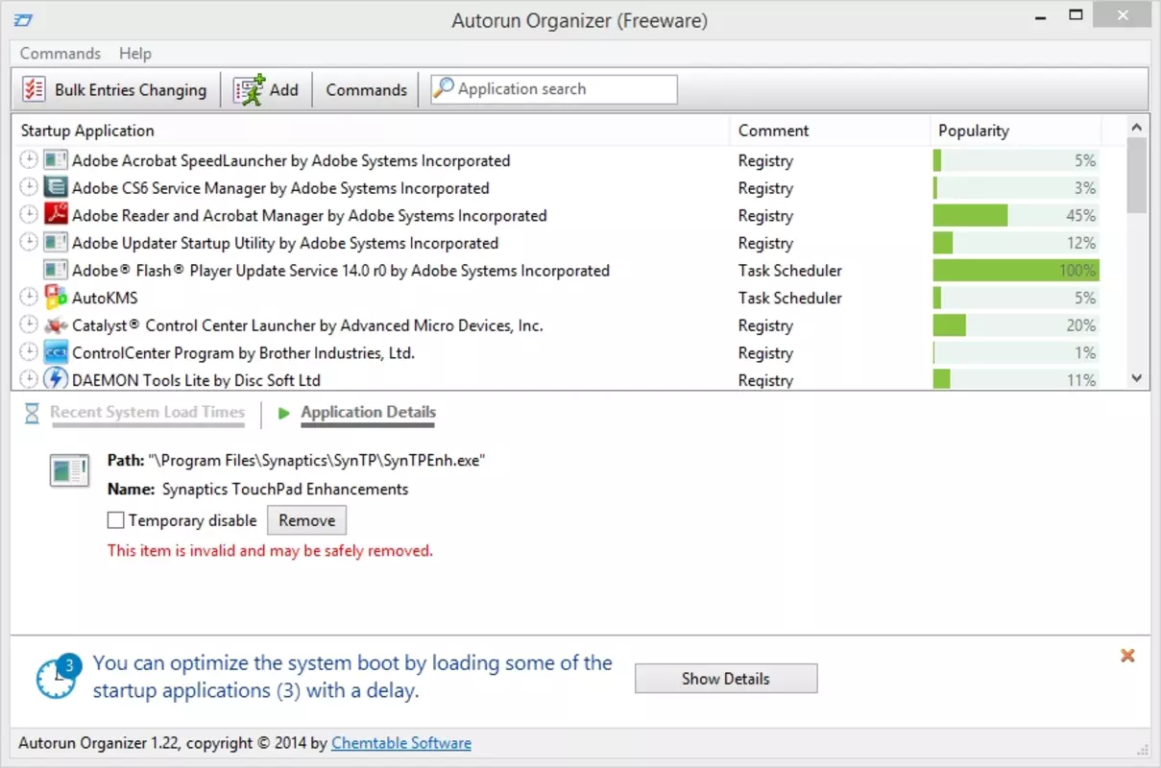Click the list scrollbar down arrow

1138,379
